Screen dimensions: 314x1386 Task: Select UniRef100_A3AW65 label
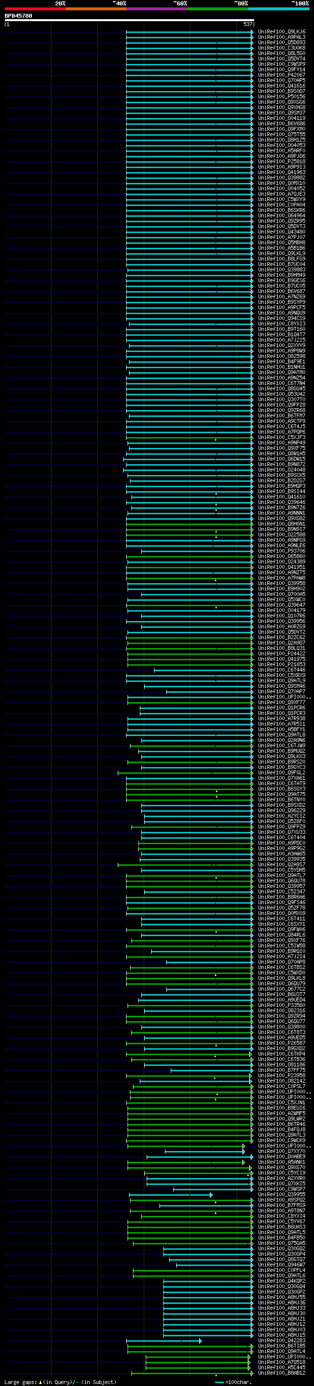point(281,854)
